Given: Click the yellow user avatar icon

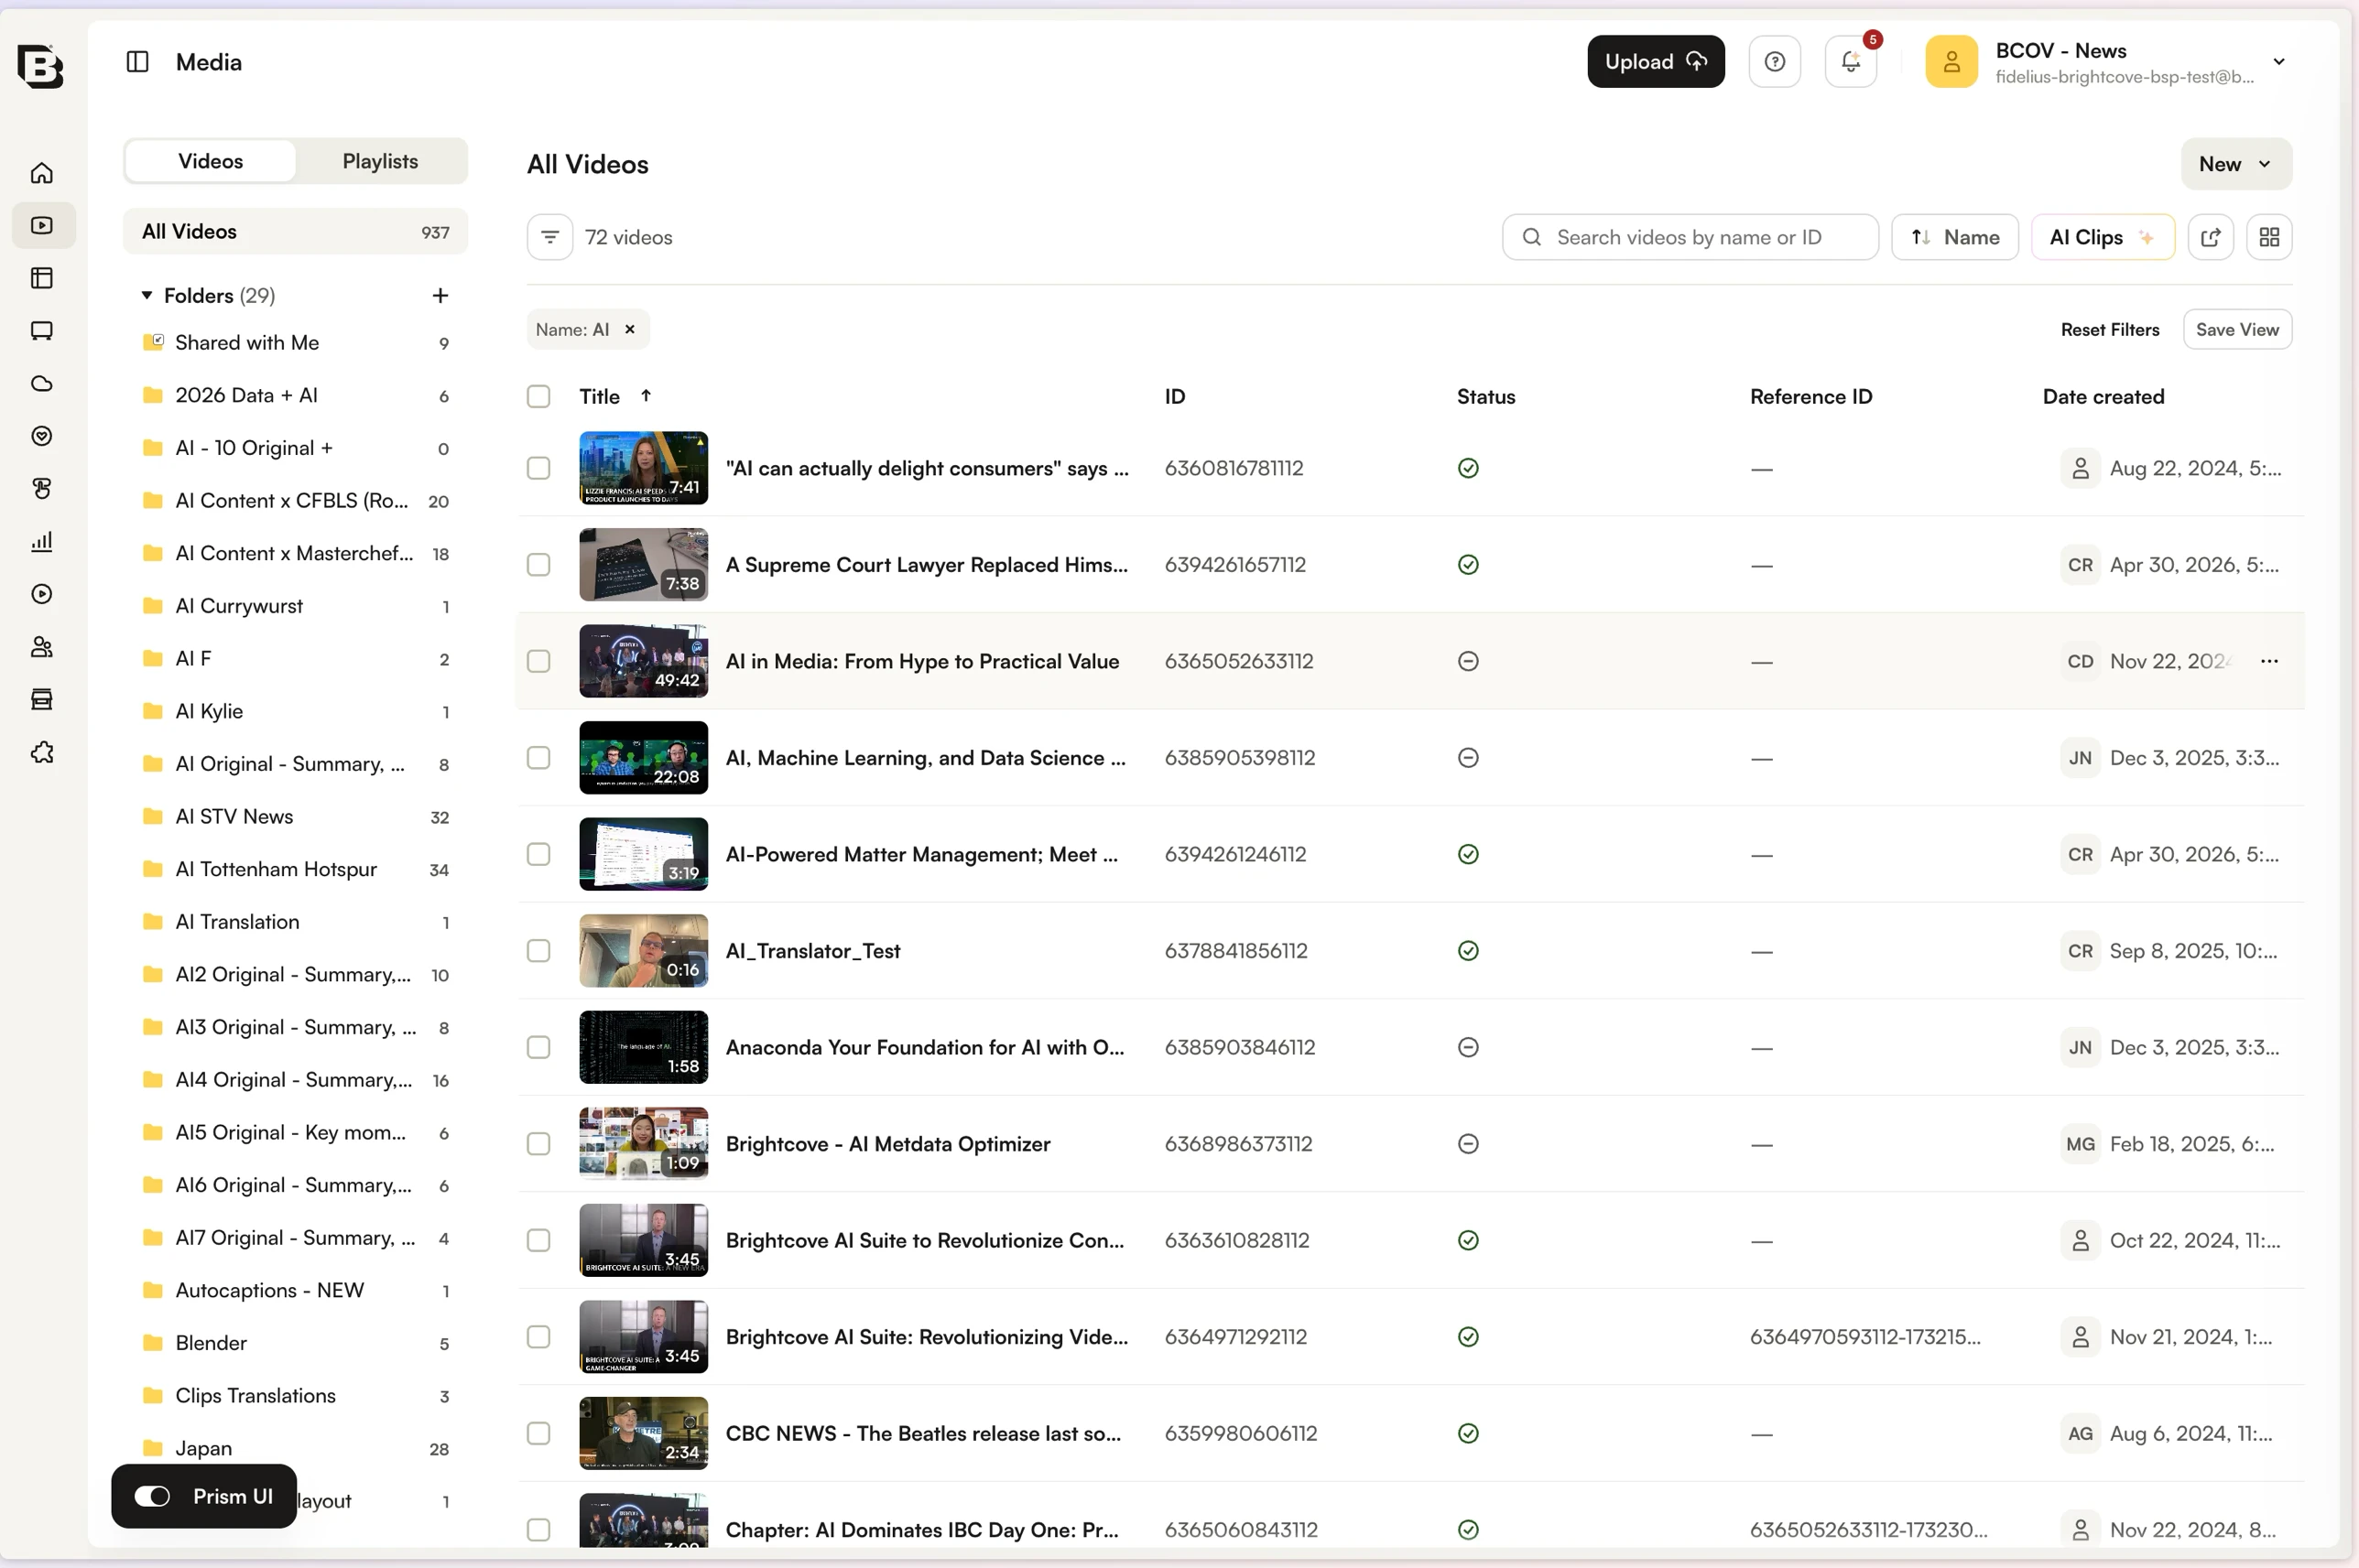Looking at the screenshot, I should (1951, 62).
